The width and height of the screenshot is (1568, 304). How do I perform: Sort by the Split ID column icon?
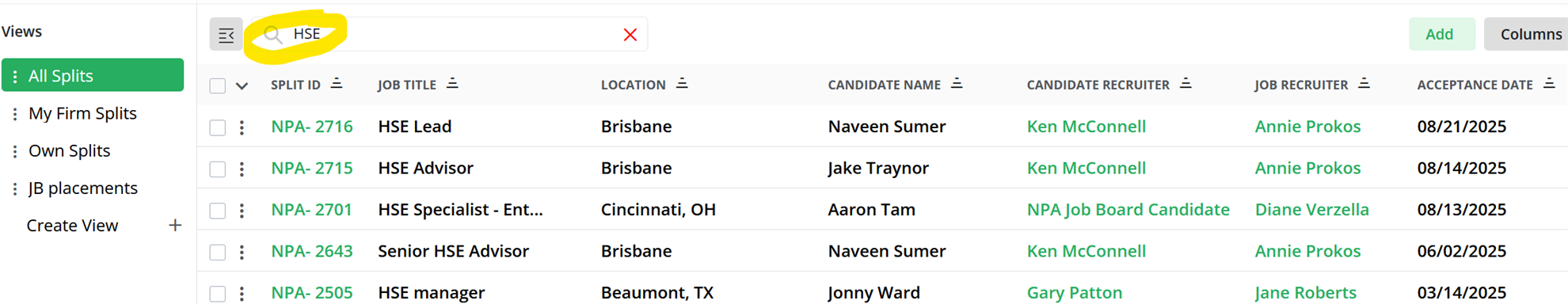click(x=337, y=83)
